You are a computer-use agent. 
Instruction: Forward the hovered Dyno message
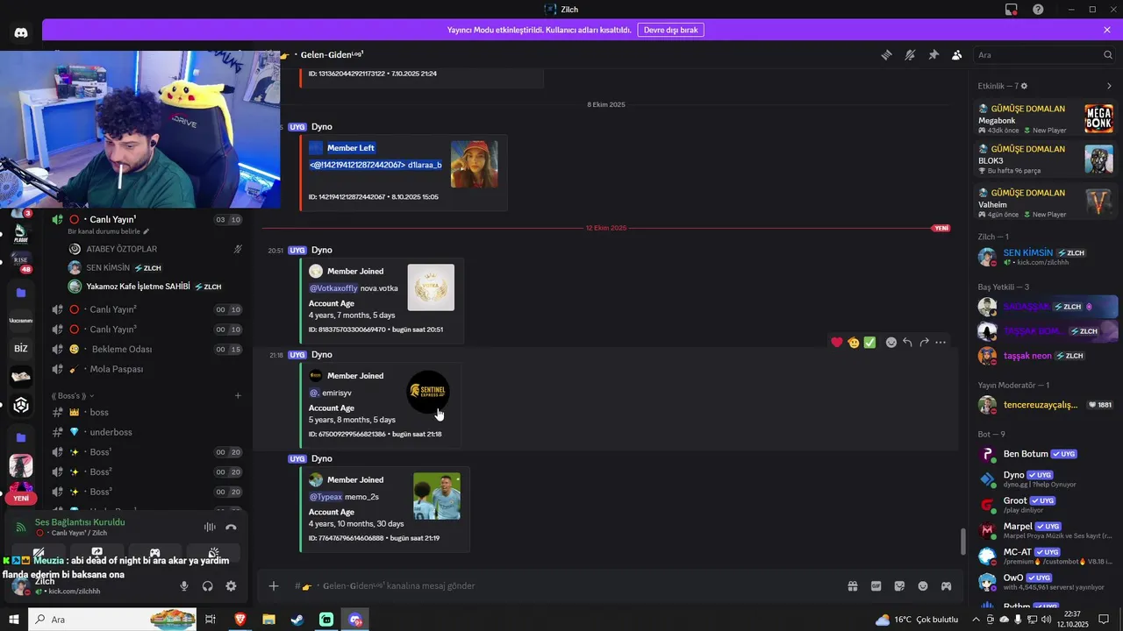click(x=924, y=342)
